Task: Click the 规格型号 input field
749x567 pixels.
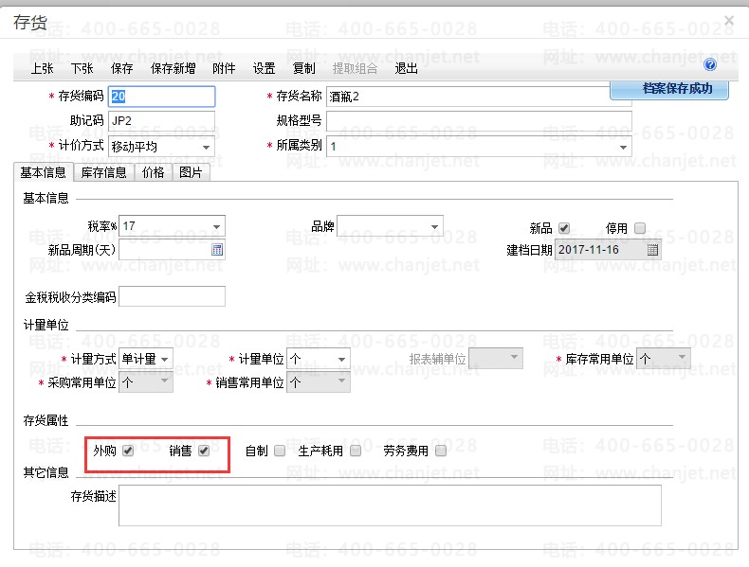Action: tap(479, 121)
